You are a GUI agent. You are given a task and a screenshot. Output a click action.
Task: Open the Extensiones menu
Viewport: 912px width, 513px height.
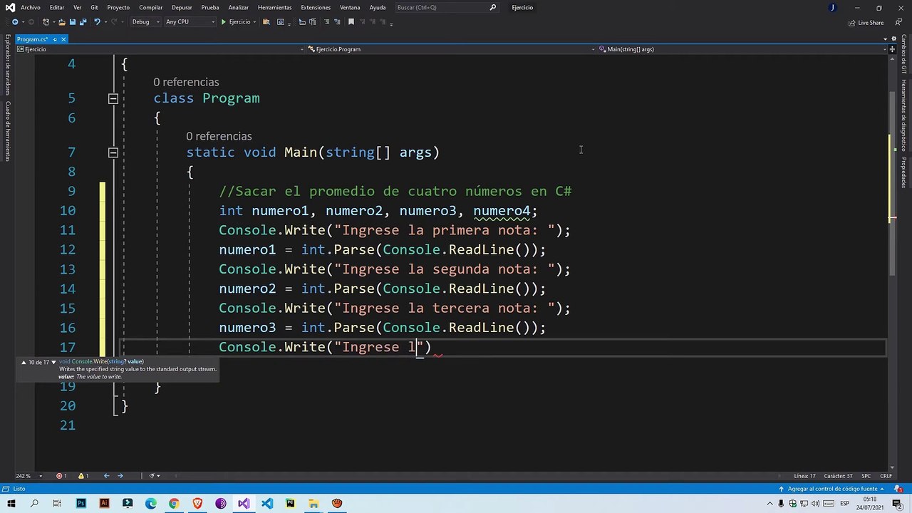[x=316, y=7]
